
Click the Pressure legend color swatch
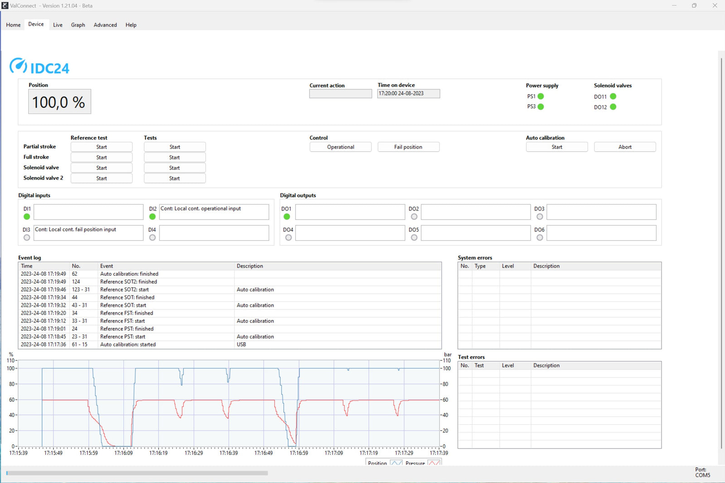(x=434, y=463)
